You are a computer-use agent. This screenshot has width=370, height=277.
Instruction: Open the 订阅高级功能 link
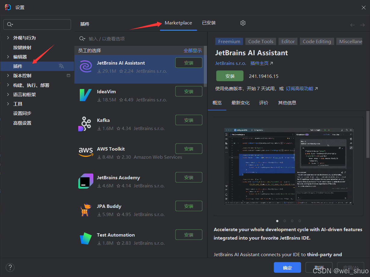(300, 88)
